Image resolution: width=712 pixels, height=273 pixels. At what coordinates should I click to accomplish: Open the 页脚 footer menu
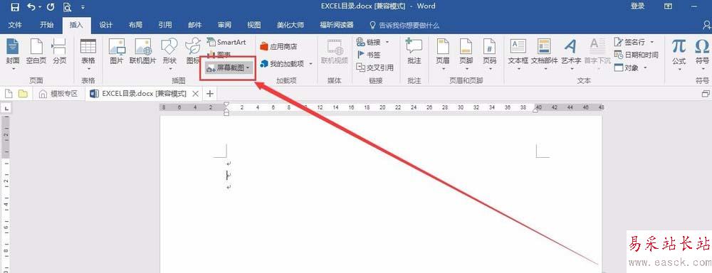pyautogui.click(x=466, y=54)
